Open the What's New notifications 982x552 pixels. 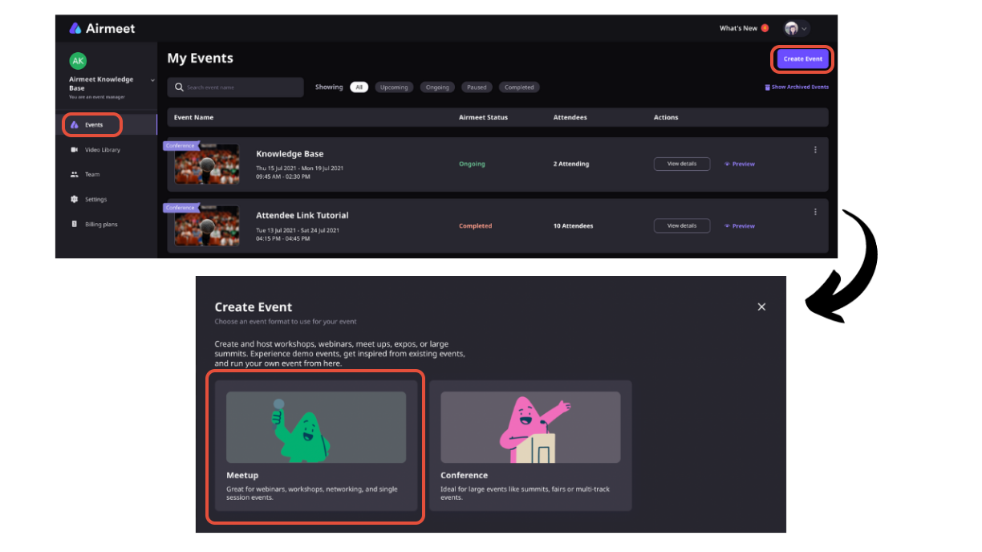[744, 28]
